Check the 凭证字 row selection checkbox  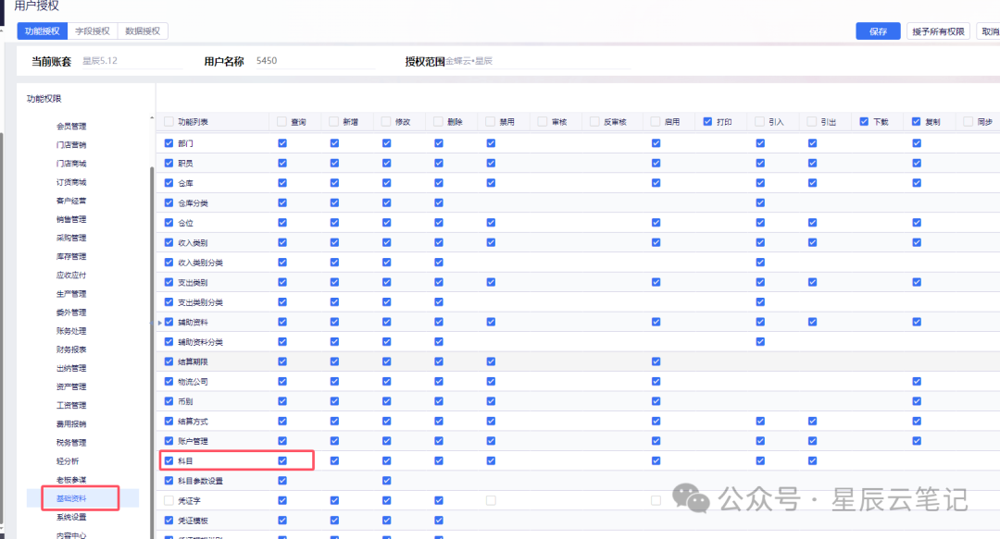[x=169, y=501]
